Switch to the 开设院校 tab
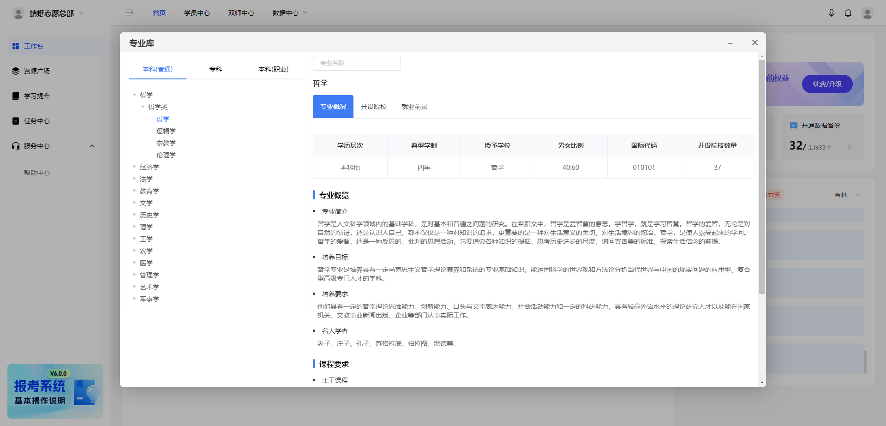The image size is (886, 426). (374, 106)
